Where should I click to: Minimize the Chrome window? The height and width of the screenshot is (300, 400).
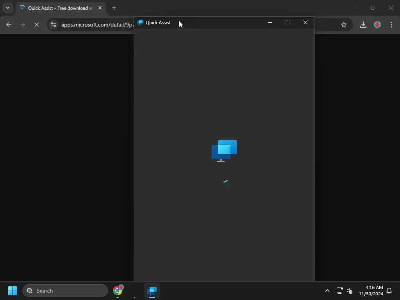[355, 8]
